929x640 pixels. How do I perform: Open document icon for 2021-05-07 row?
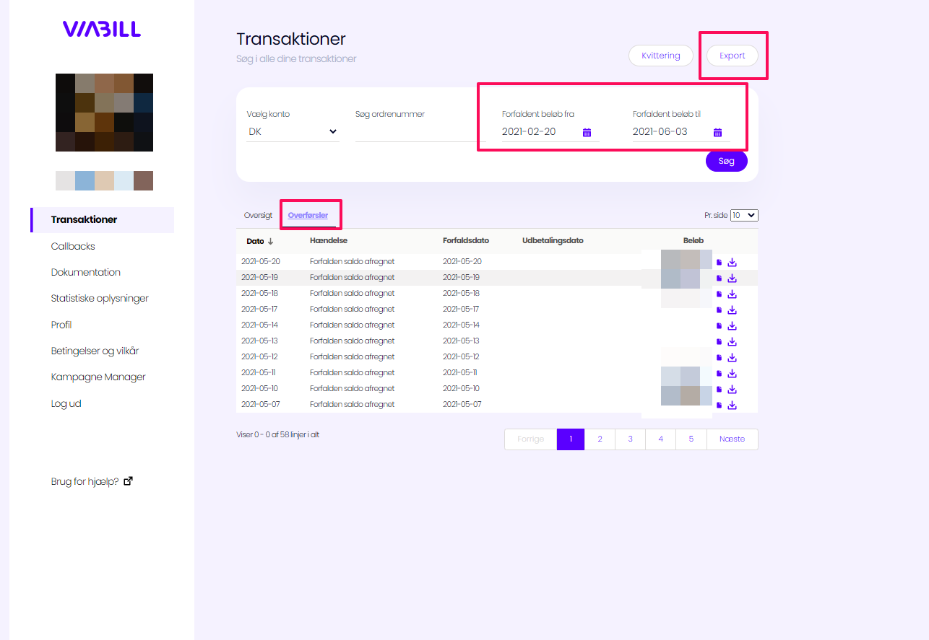click(x=719, y=405)
